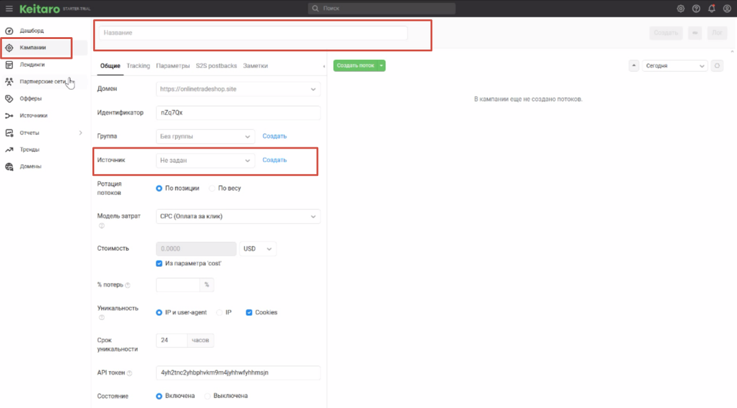This screenshot has width=737, height=408.
Task: Click the help question mark icon
Action: pos(696,9)
